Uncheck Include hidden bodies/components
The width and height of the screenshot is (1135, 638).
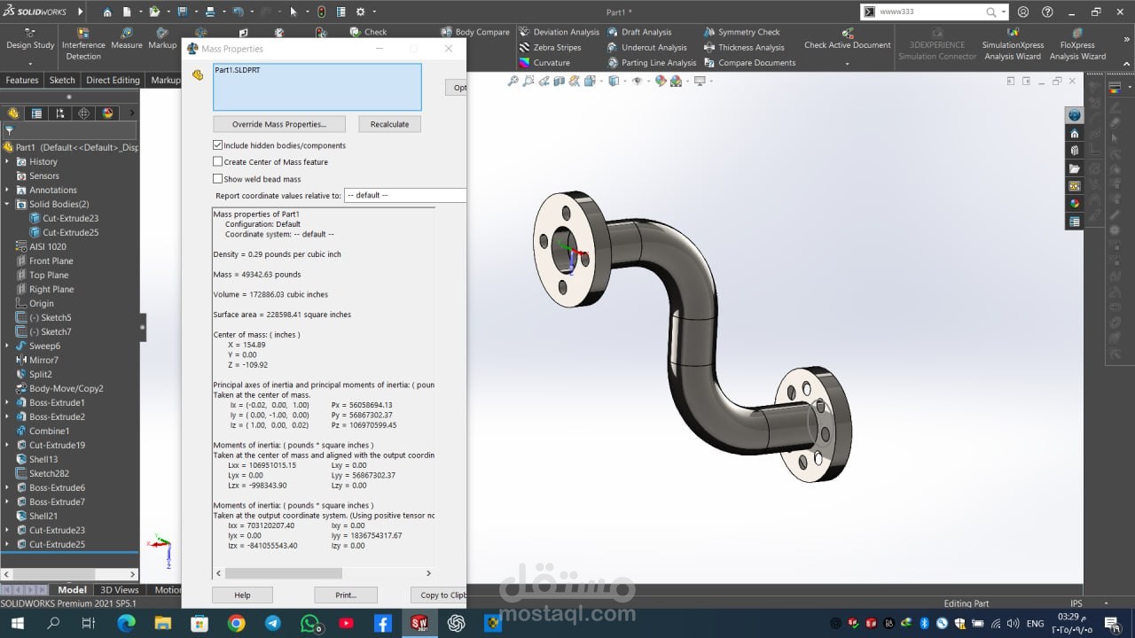(x=218, y=145)
